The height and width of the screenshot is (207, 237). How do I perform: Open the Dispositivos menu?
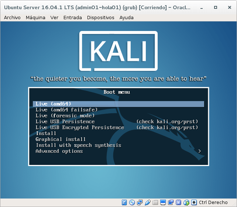point(101,18)
